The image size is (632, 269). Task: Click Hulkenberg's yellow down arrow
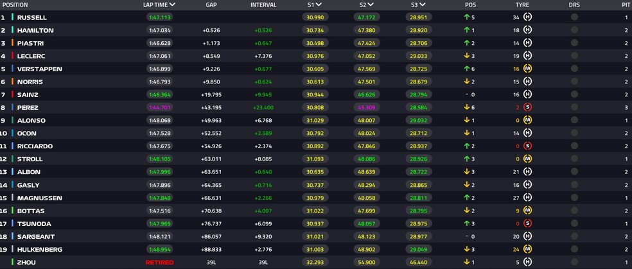(x=467, y=249)
